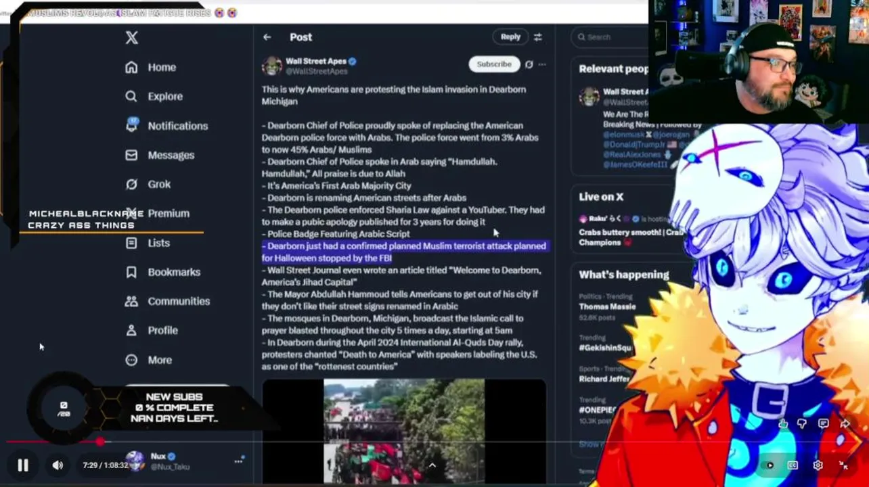Click the highlighted Halloween FBI sentence
Viewport: 869px width, 487px height.
click(x=404, y=252)
